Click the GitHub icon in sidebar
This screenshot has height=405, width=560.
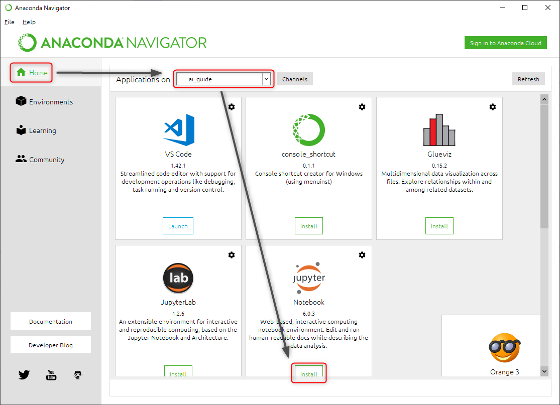click(x=77, y=374)
